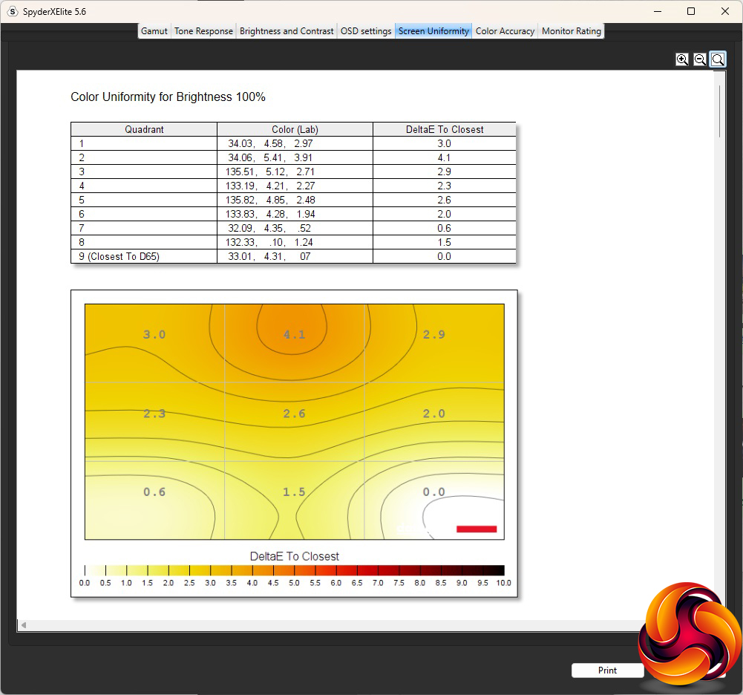Click the 'Color Uniformity for Brightness 100%' heading
Viewport: 743px width, 695px height.
pos(168,97)
